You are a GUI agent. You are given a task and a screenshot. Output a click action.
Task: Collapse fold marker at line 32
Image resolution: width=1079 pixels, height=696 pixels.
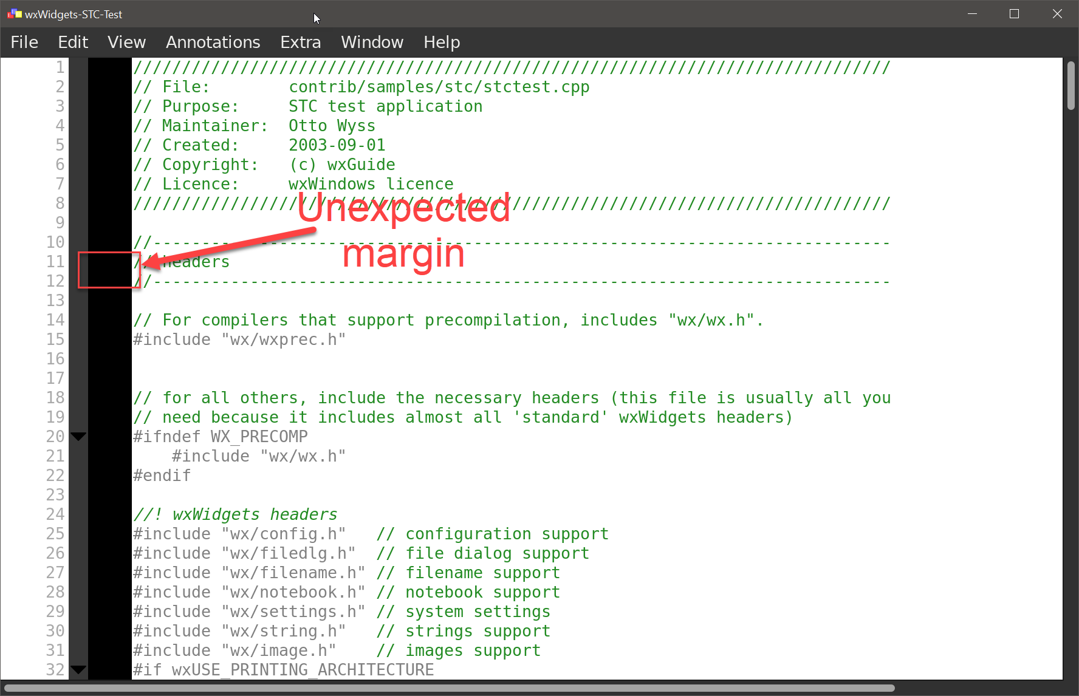[x=78, y=669]
